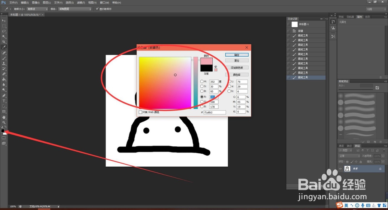Confirm color picker with OK button

(x=237, y=55)
